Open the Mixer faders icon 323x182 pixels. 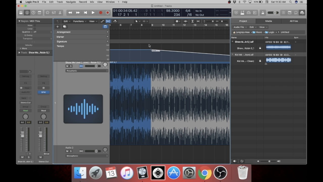click(54, 13)
